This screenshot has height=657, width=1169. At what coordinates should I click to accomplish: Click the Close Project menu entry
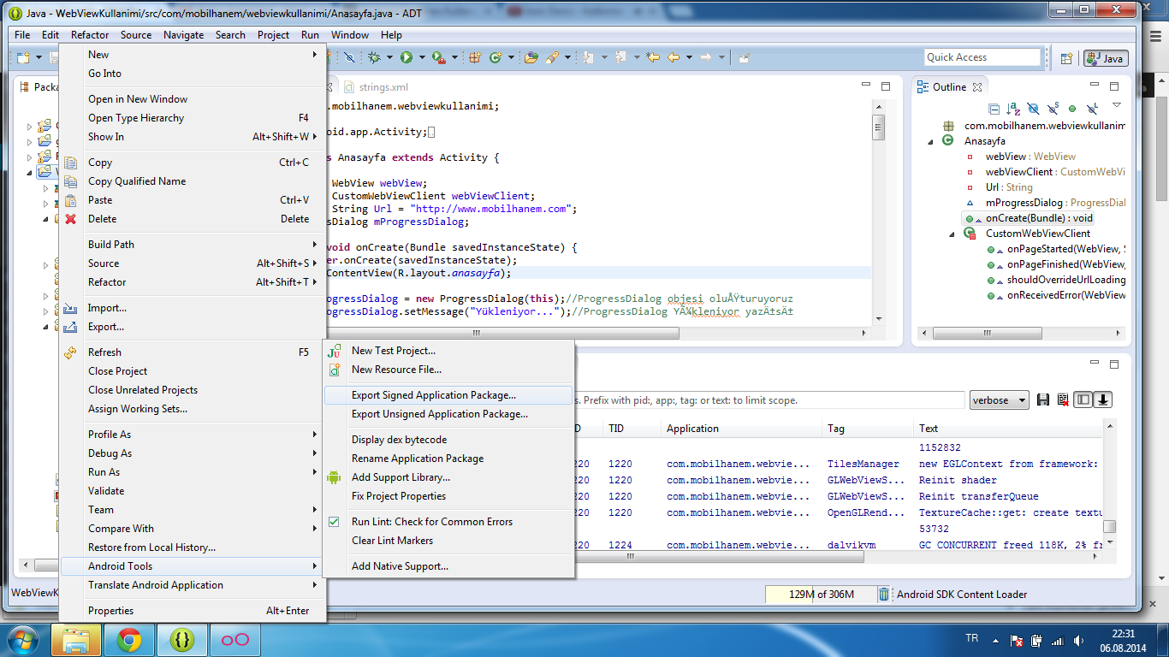click(193, 371)
